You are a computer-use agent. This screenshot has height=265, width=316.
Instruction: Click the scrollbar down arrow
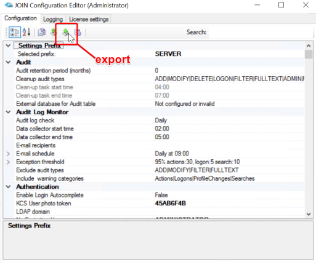(x=309, y=214)
